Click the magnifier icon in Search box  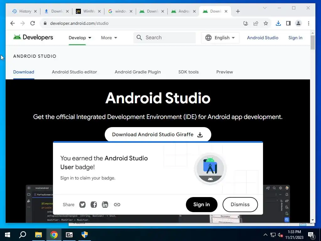click(x=139, y=38)
